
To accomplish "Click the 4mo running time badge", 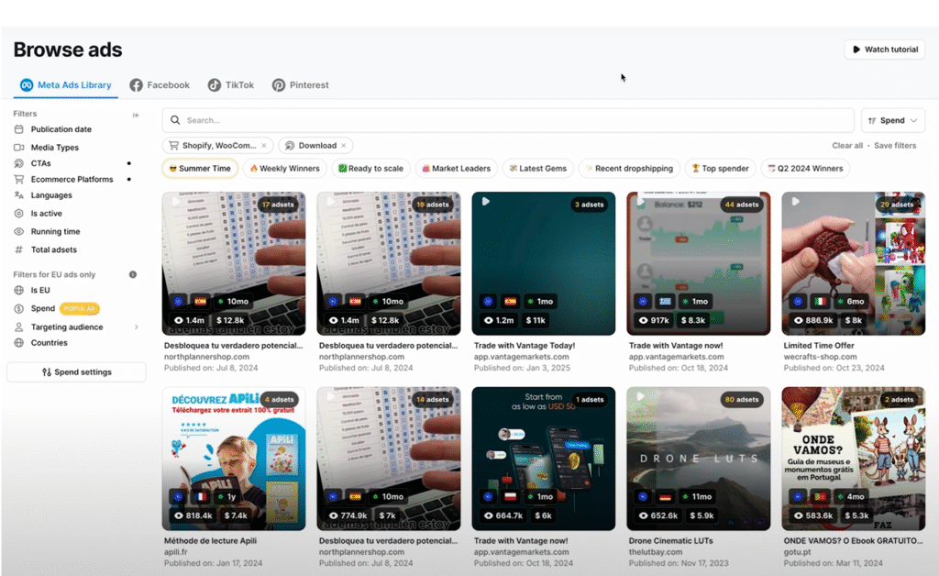I will click(850, 496).
